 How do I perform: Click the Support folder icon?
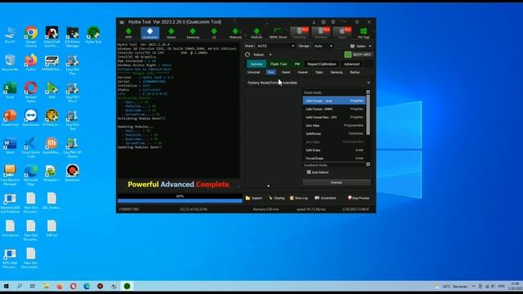click(x=248, y=198)
